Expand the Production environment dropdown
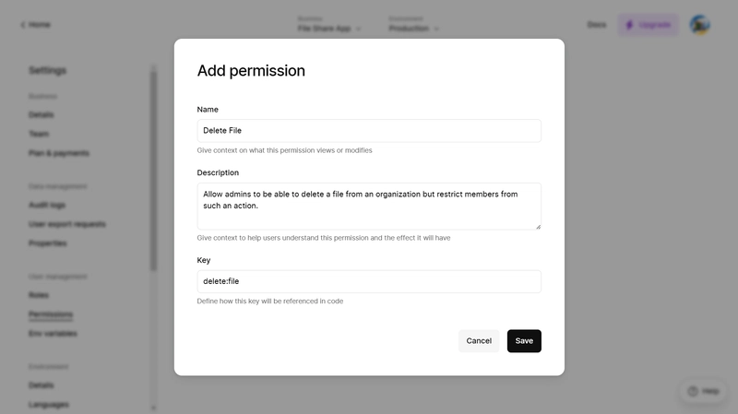738x414 pixels. [x=413, y=29]
